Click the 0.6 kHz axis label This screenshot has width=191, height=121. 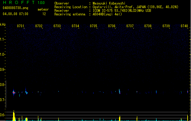tap(2, 115)
